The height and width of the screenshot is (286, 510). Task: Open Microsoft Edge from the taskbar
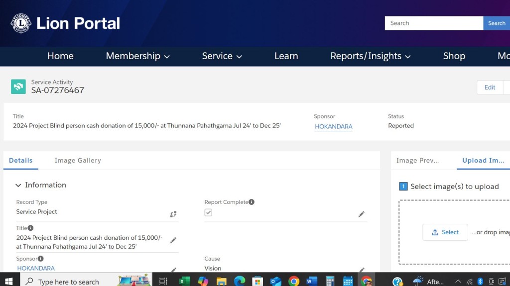[x=240, y=281]
